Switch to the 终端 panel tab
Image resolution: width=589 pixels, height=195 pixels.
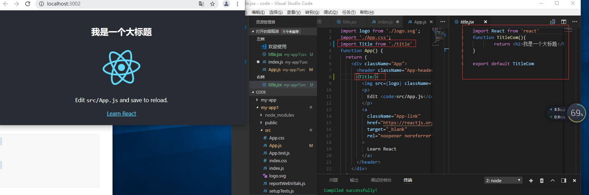pyautogui.click(x=408, y=180)
